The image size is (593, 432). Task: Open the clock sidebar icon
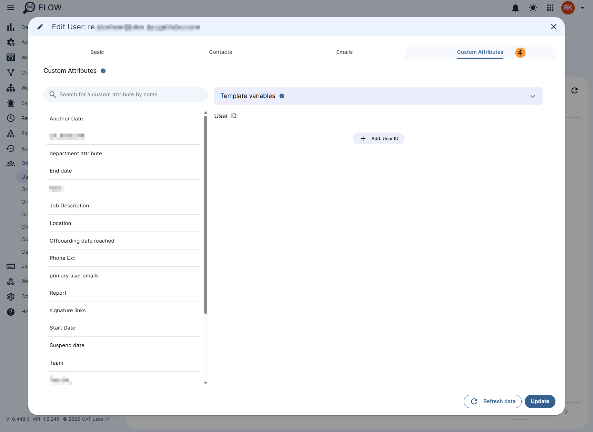coord(11,118)
